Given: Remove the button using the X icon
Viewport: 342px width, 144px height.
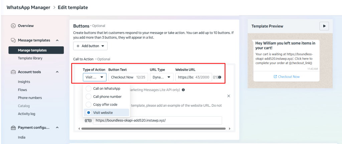Looking at the screenshot, I should [x=228, y=96].
